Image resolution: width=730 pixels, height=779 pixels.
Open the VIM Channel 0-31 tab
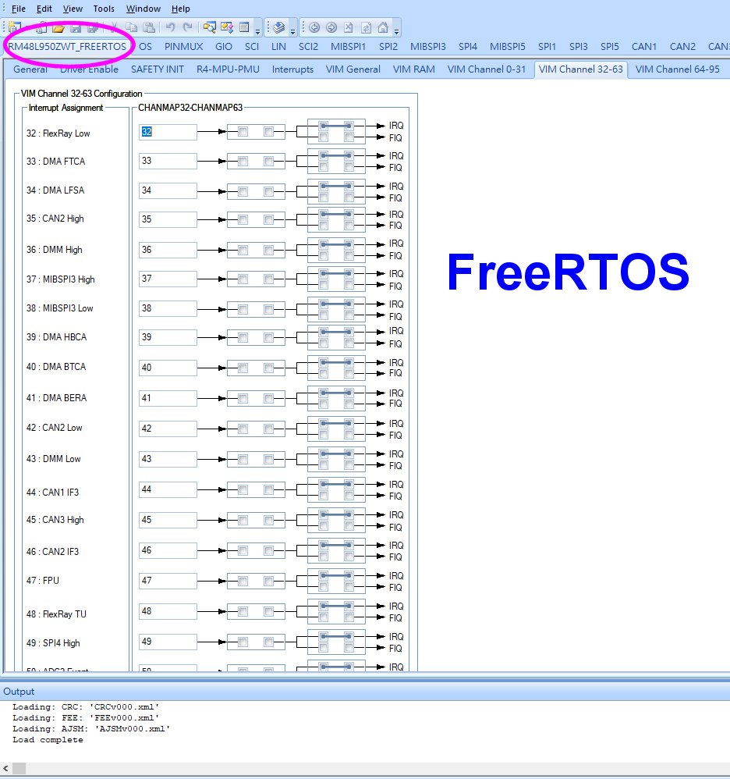click(487, 69)
